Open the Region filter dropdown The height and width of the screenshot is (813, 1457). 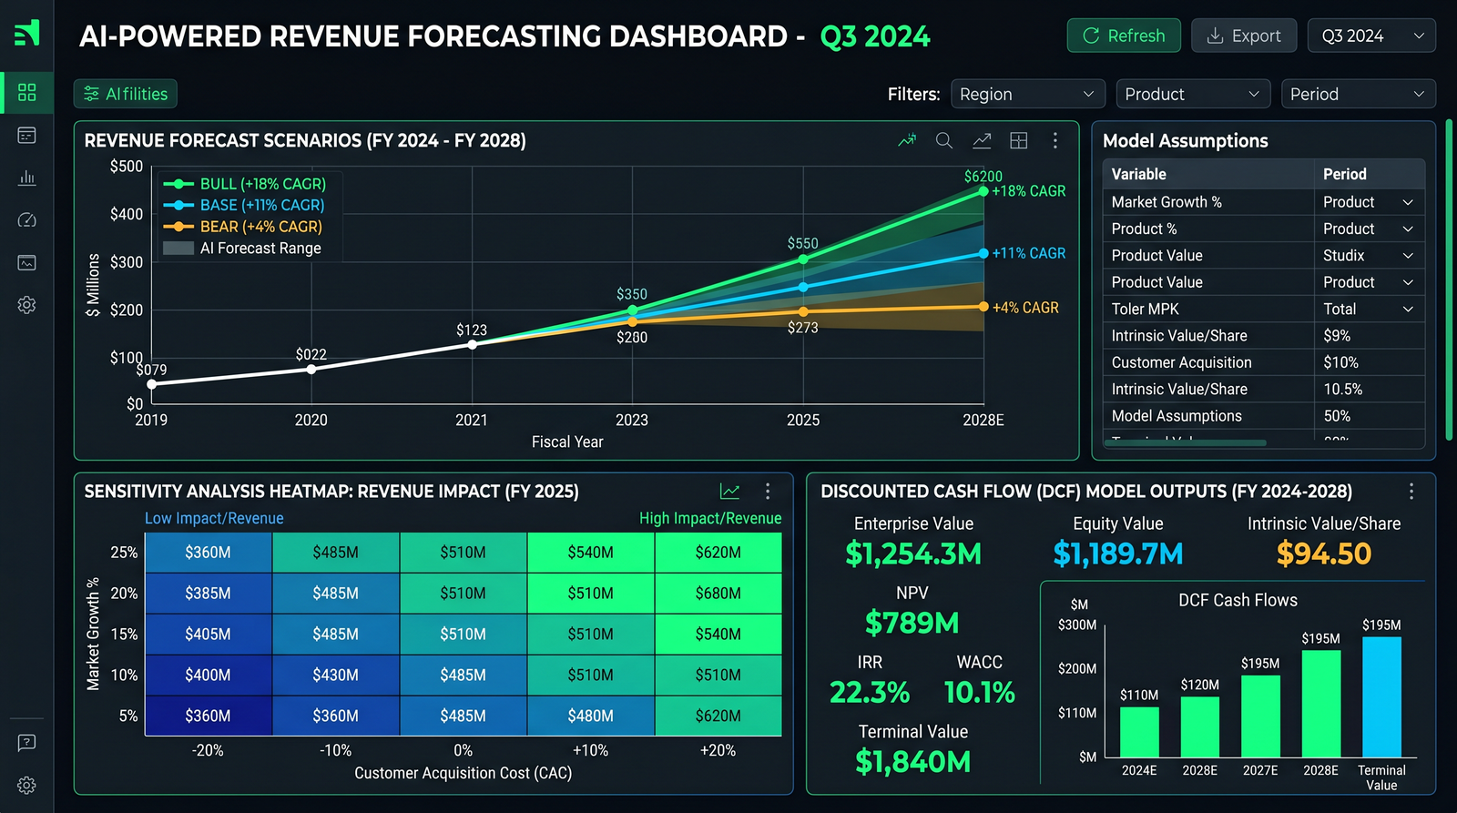click(x=1028, y=94)
